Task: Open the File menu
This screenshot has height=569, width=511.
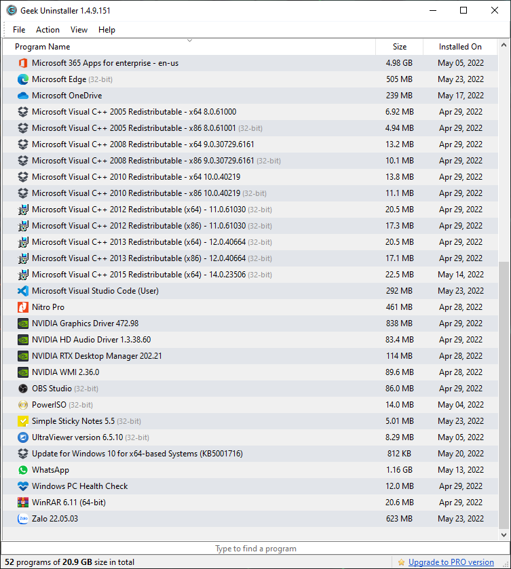Action: click(x=19, y=30)
